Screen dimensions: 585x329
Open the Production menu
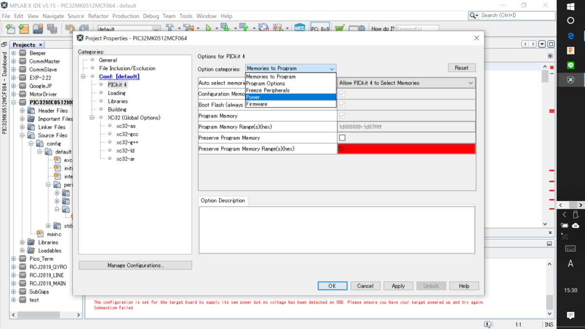pos(126,16)
